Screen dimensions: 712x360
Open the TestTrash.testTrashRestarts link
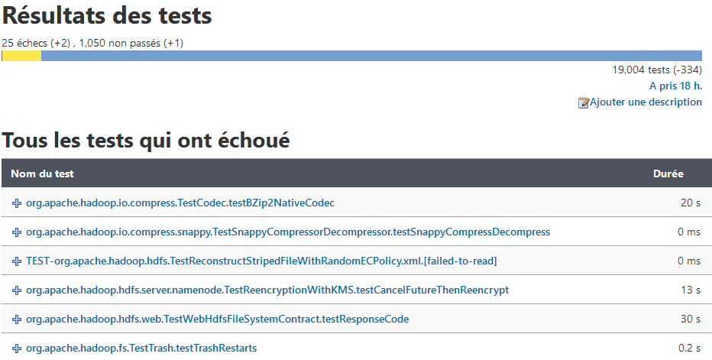point(141,349)
